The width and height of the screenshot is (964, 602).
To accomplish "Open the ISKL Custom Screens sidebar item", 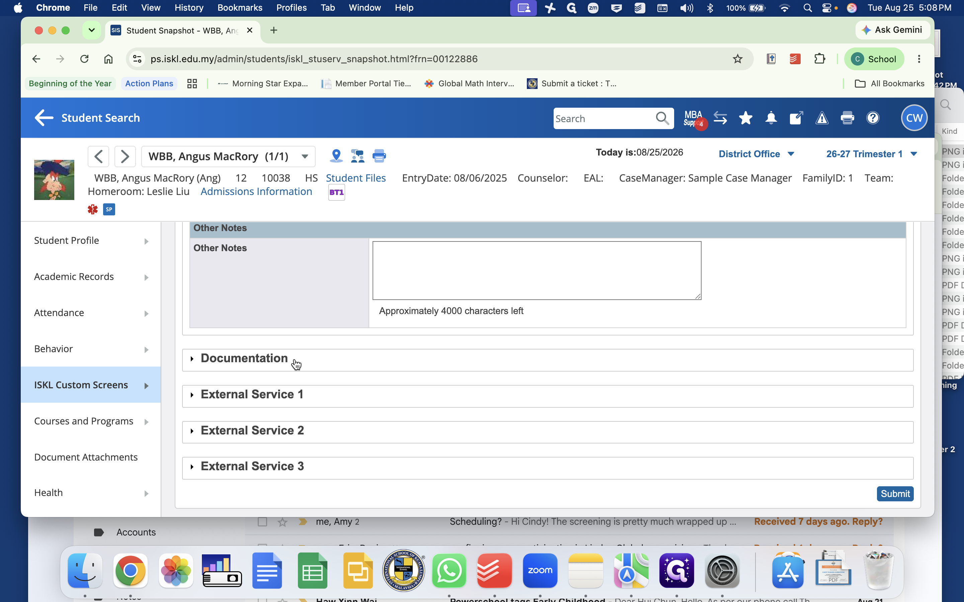I will pos(91,385).
